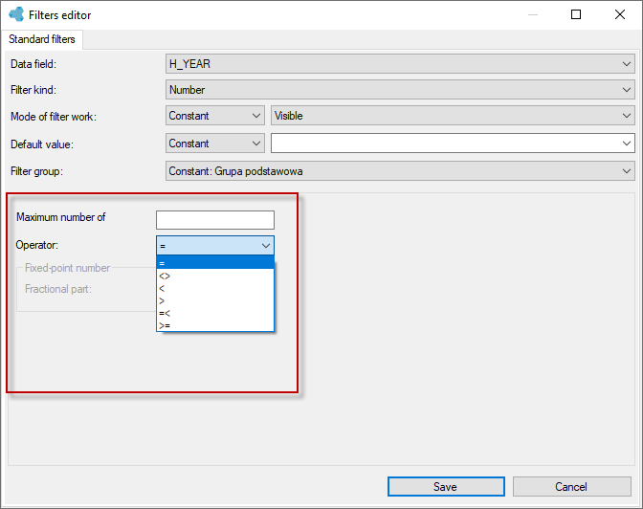
Task: Open the Visible mode dropdown
Action: [453, 116]
